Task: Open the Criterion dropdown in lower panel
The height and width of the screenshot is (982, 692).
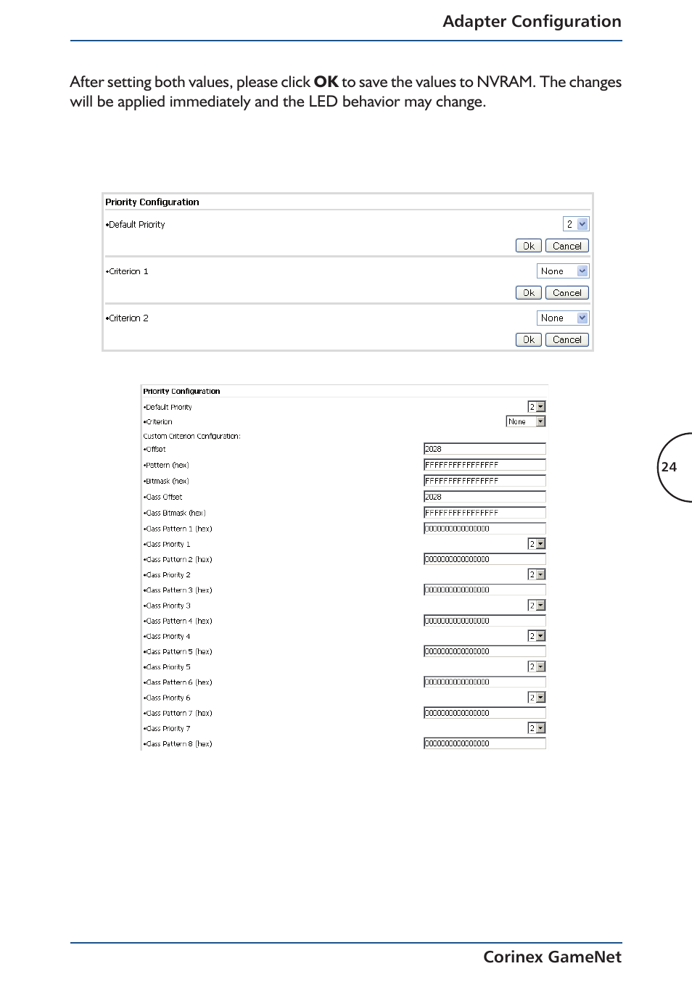Action: tap(526, 421)
